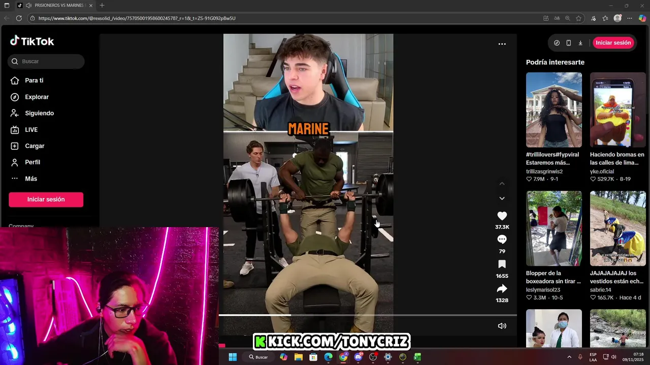Open browser settings and more menu
The height and width of the screenshot is (365, 650).
(630, 18)
